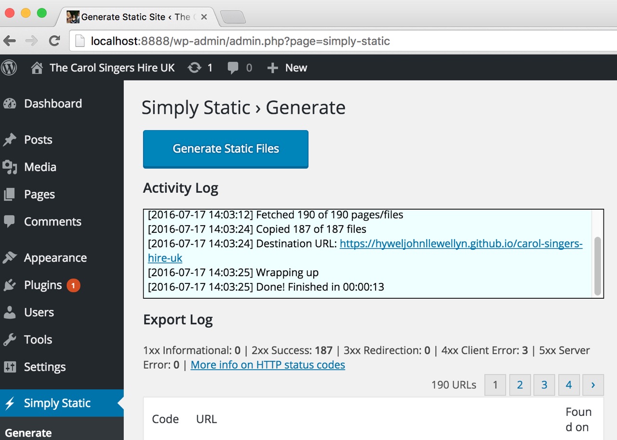Image resolution: width=617 pixels, height=440 pixels.
Task: Click Generate Static Files button
Action: [226, 149]
